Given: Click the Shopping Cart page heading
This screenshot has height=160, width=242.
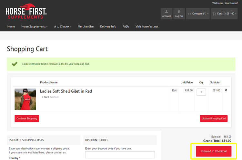Looking at the screenshot, I should [27, 49].
